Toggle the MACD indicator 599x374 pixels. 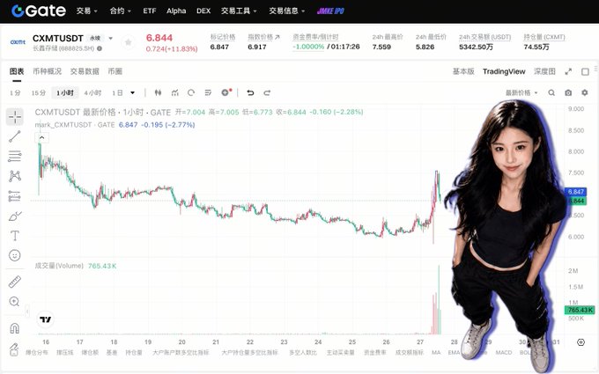pyautogui.click(x=504, y=352)
